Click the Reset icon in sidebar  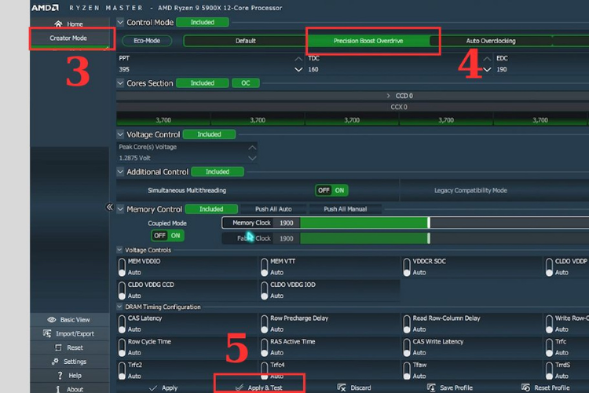click(x=58, y=347)
